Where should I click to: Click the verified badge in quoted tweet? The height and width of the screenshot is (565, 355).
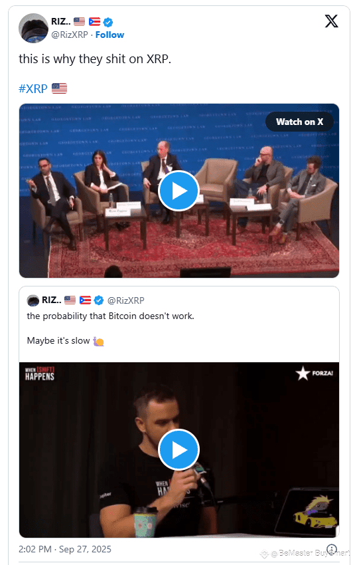(x=99, y=300)
